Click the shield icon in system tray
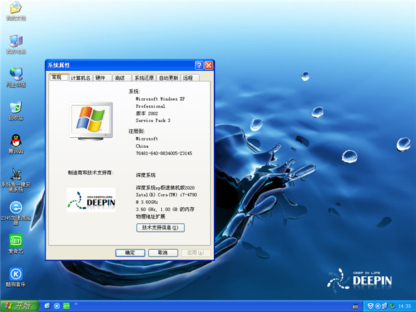Screen dimensions: 416x312 (x=370, y=306)
